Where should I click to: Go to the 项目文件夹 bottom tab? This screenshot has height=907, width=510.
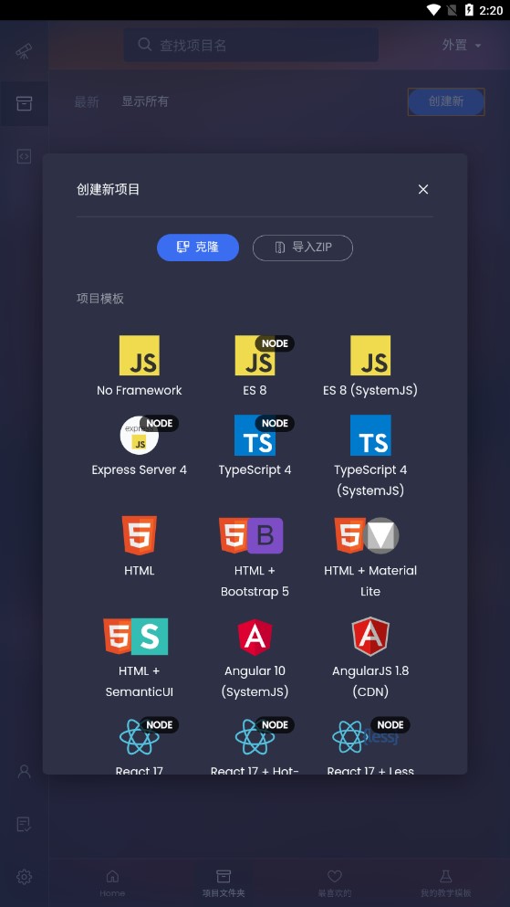pos(224,883)
